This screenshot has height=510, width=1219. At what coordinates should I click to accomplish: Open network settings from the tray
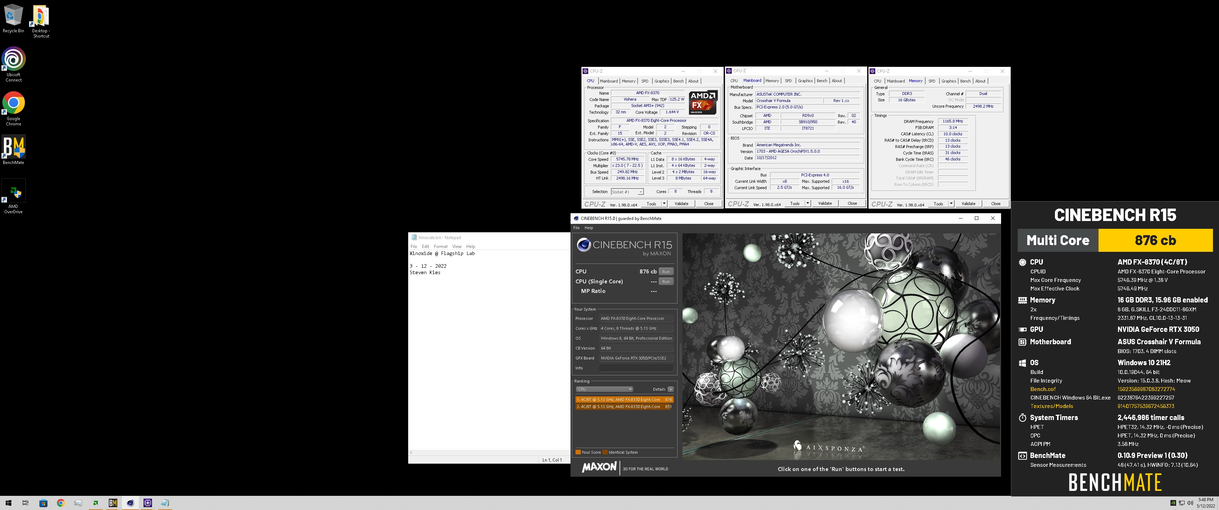click(x=1181, y=503)
